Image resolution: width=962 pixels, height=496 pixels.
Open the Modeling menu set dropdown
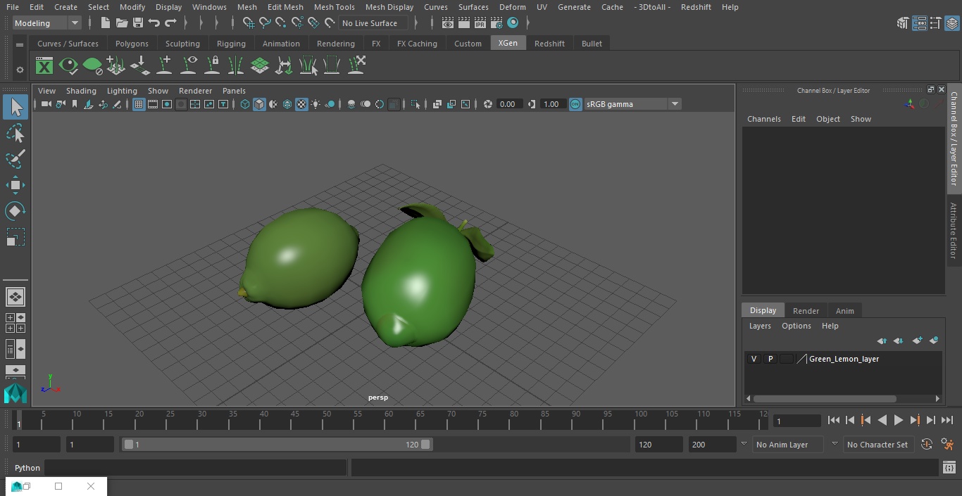[47, 23]
